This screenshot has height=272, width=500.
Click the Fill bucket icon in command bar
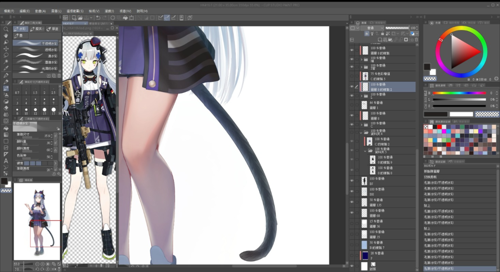coord(125,18)
